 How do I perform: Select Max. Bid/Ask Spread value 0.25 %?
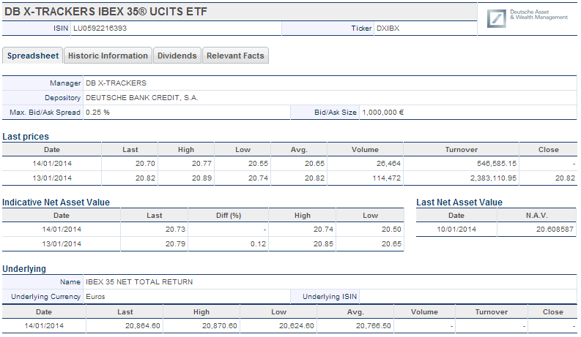(x=98, y=113)
